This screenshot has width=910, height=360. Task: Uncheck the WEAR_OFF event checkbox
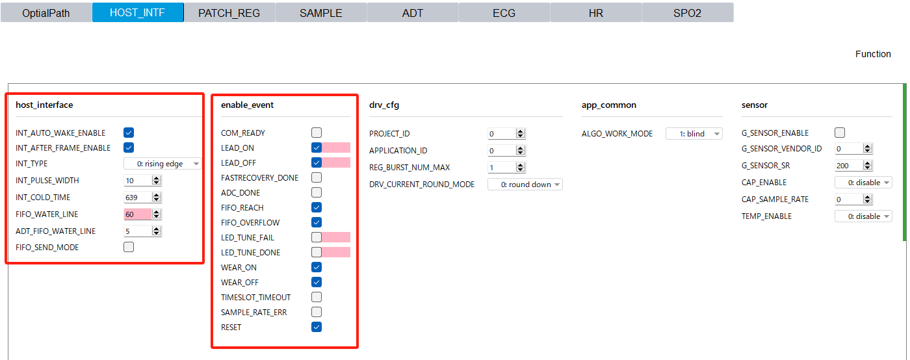pos(317,282)
